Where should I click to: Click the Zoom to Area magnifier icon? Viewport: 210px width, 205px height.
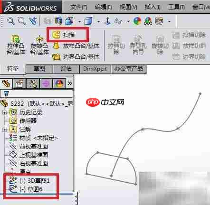point(21,21)
